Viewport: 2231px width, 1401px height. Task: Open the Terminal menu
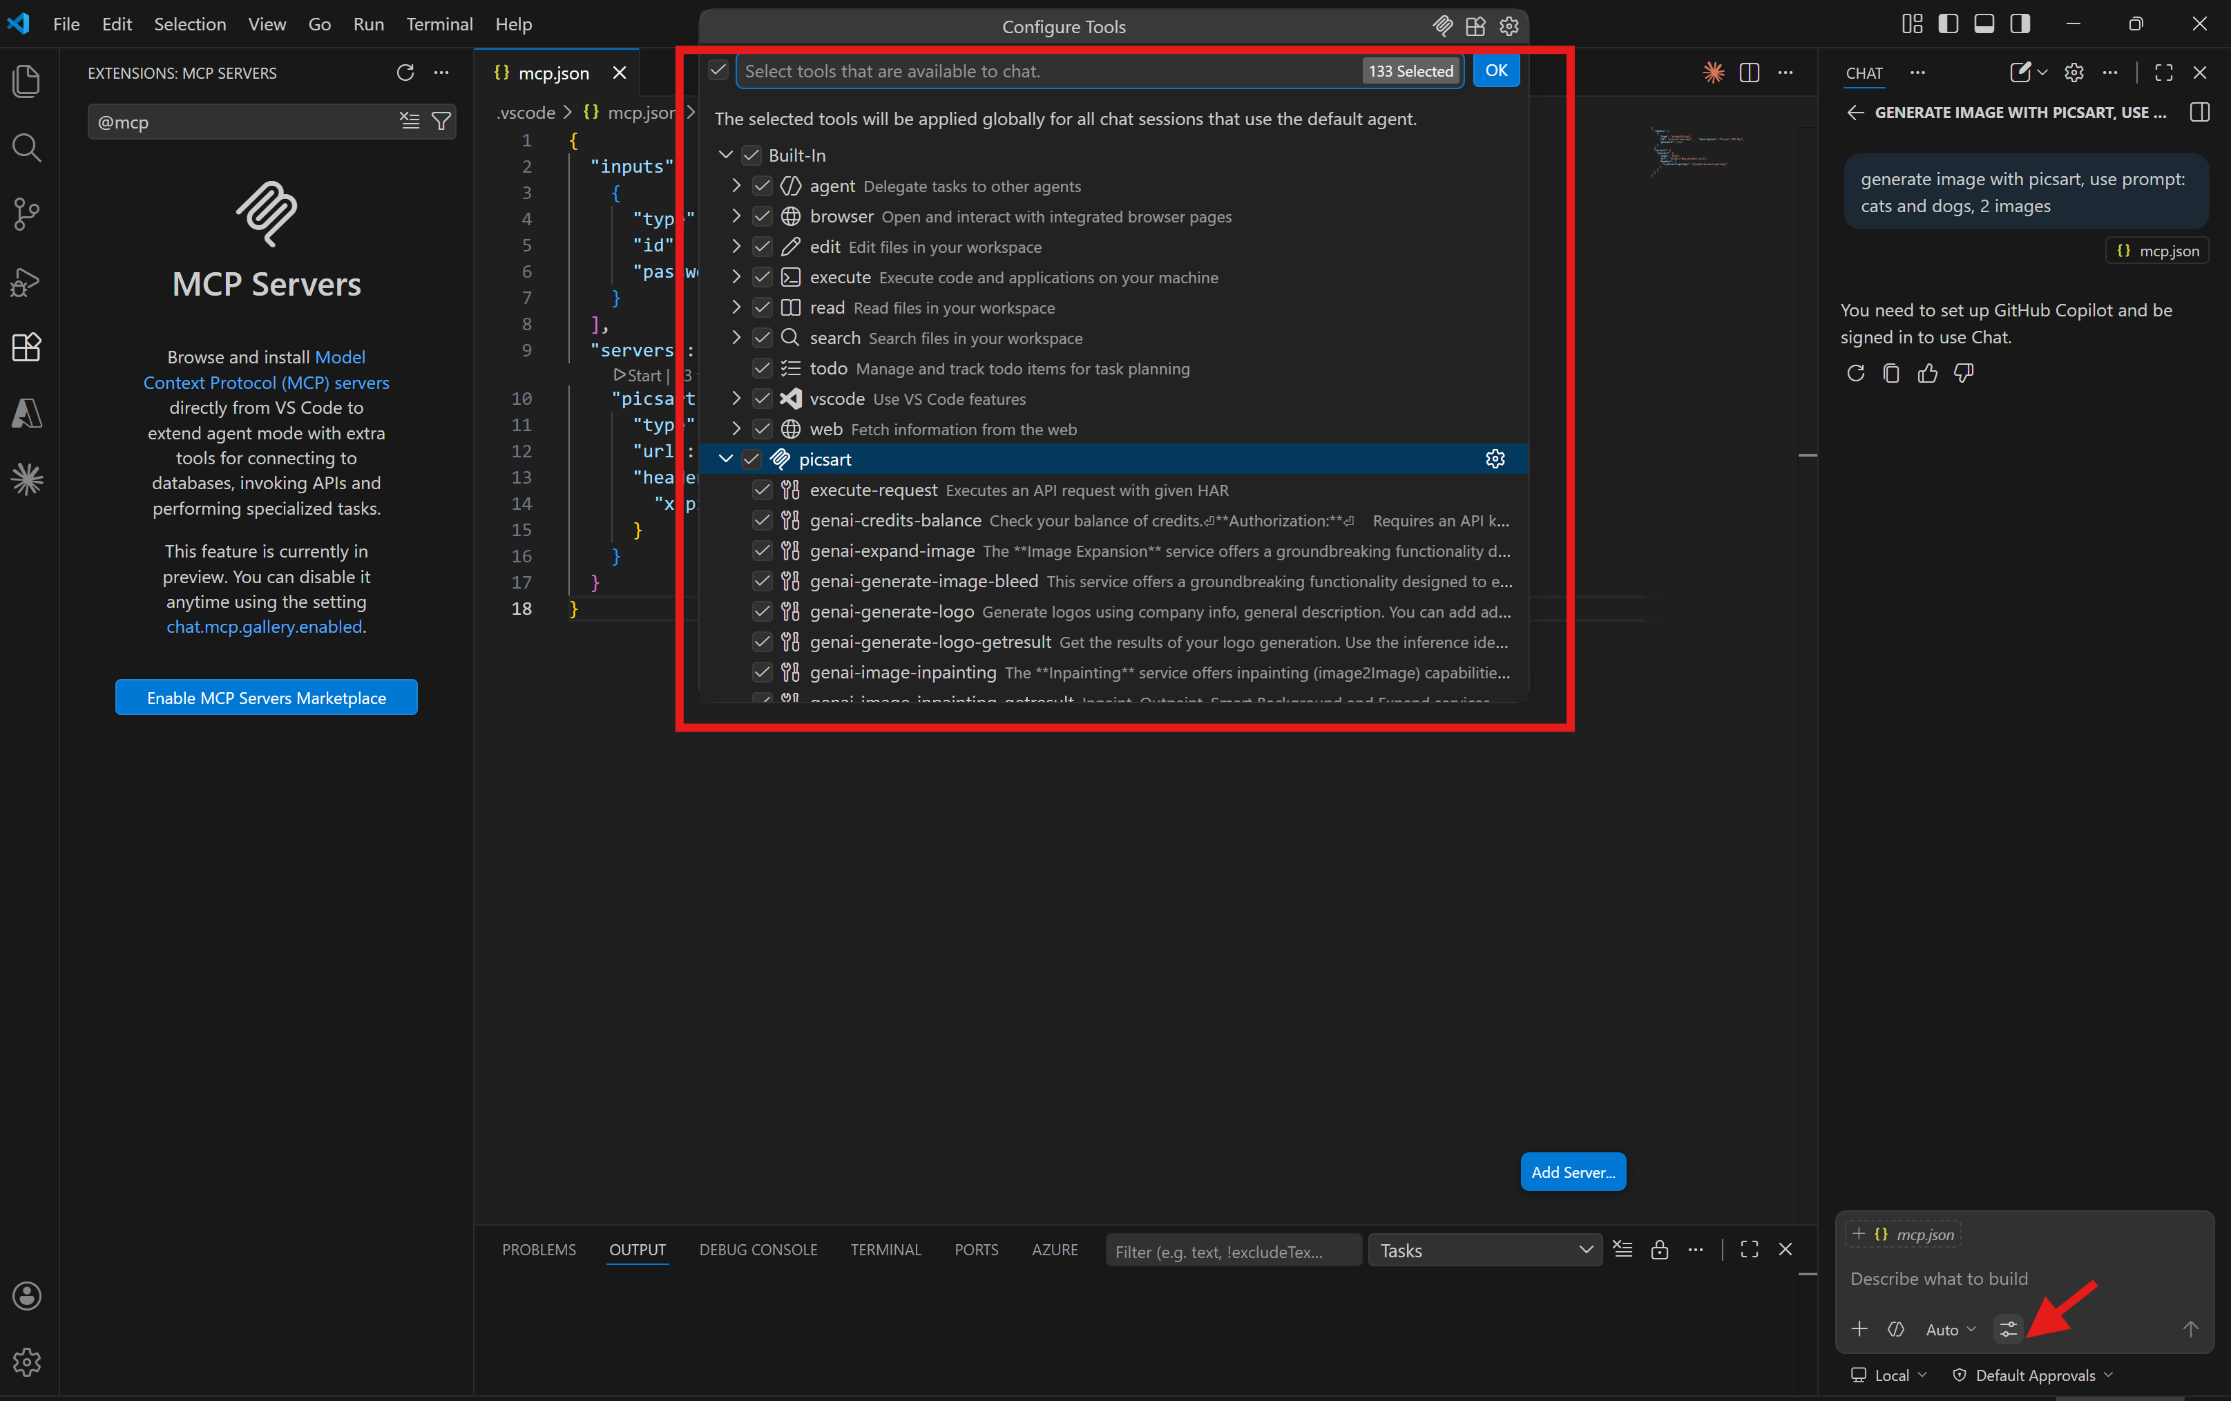pyautogui.click(x=438, y=24)
